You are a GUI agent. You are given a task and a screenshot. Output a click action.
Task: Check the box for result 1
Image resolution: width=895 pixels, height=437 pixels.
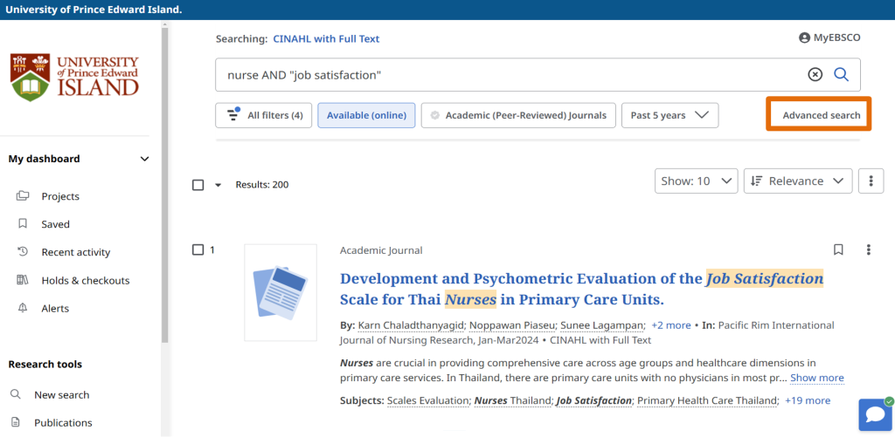pyautogui.click(x=198, y=250)
